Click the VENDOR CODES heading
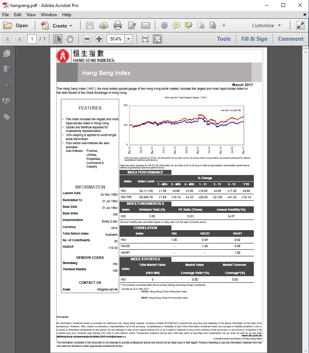The image size is (309, 353). (90, 257)
